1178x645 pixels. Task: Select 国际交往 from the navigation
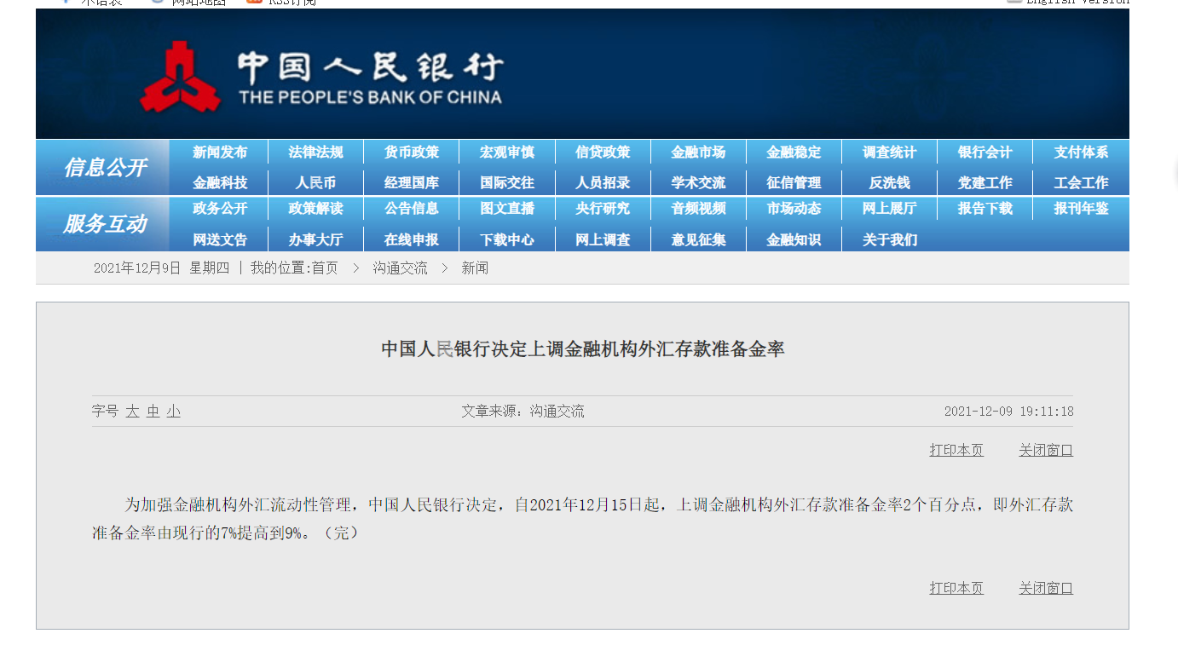coord(507,182)
